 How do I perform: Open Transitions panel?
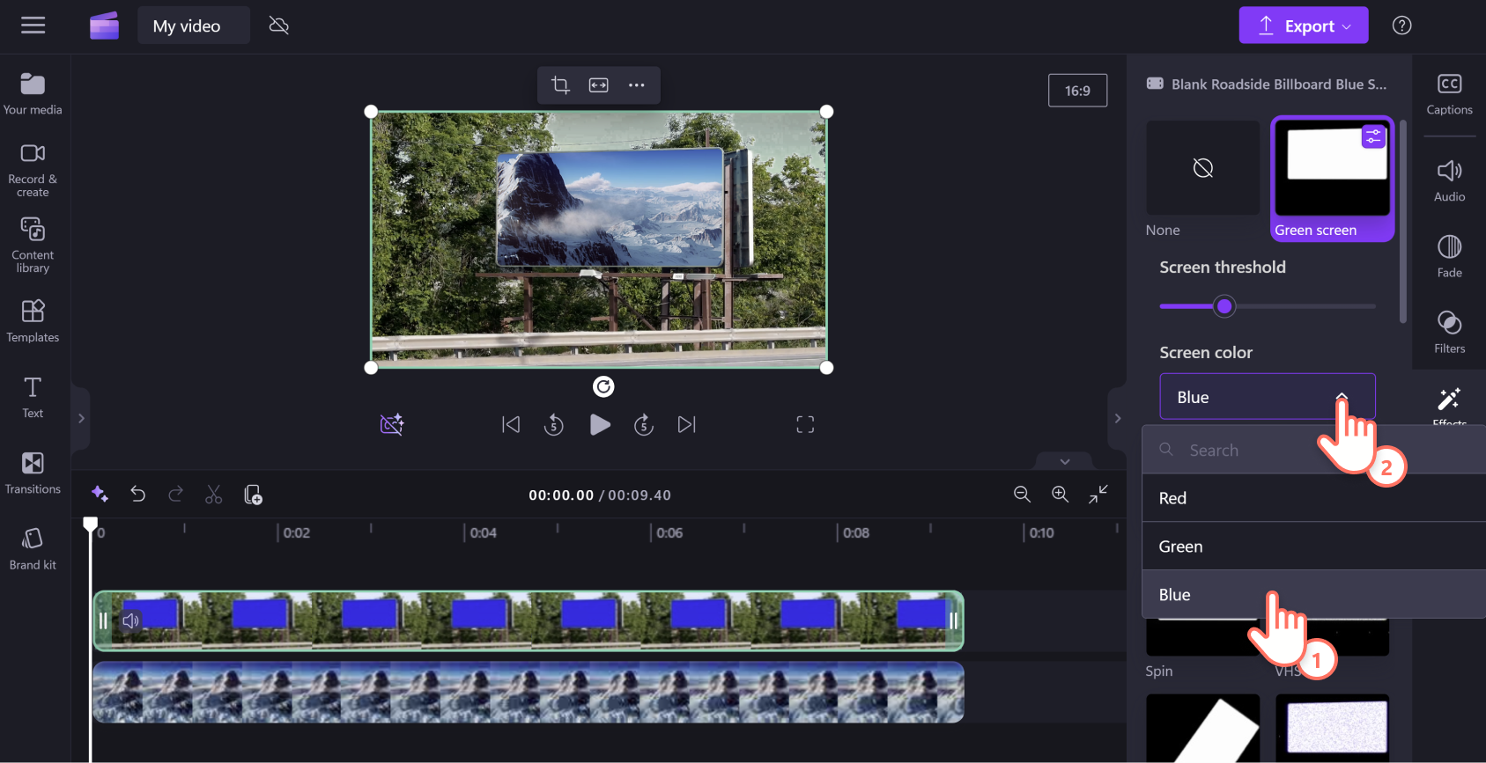point(33,473)
